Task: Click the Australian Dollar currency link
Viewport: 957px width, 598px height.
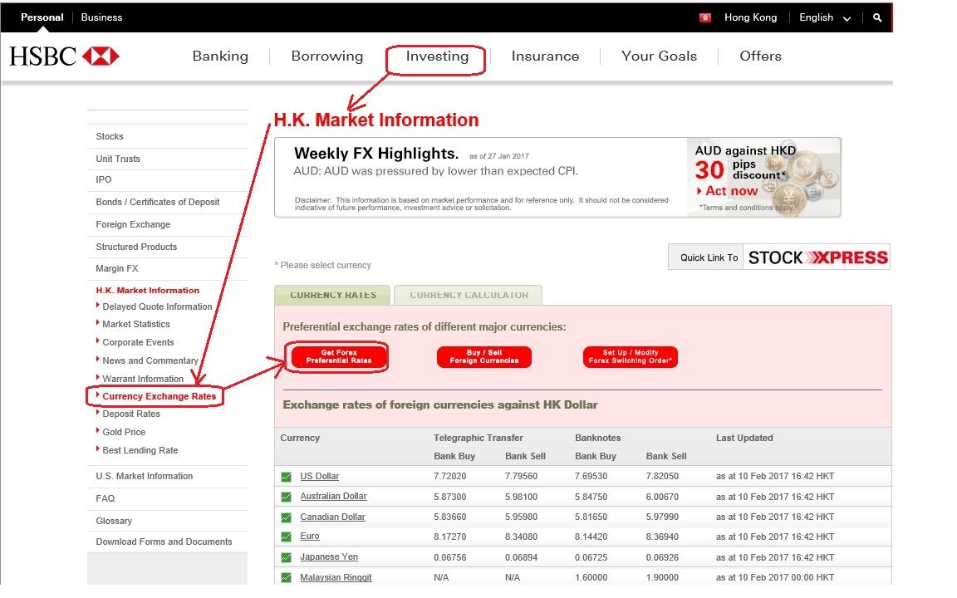Action: (333, 497)
